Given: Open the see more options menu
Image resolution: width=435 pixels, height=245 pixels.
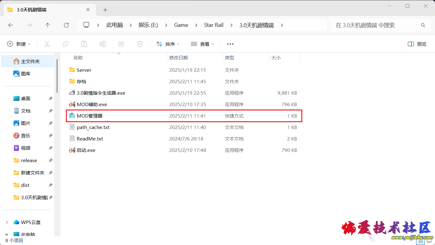Looking at the screenshot, I should coord(230,44).
